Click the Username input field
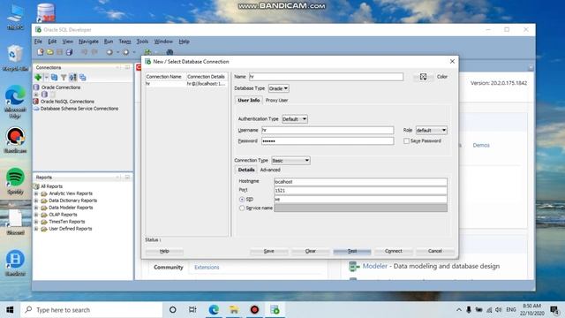This screenshot has width=565, height=318. pos(328,130)
